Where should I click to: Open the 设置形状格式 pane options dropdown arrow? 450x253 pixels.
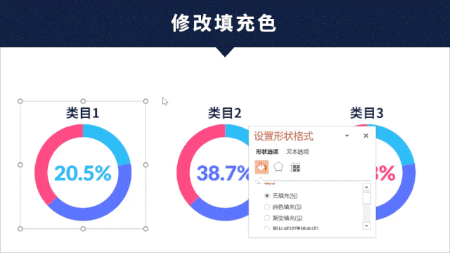(x=347, y=136)
